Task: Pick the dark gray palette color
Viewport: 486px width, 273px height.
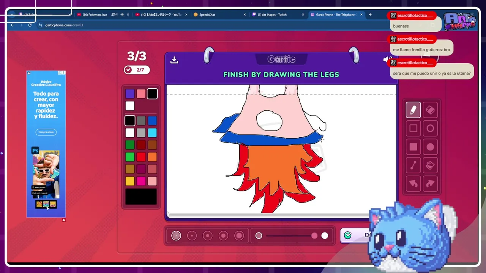Action: [141, 121]
